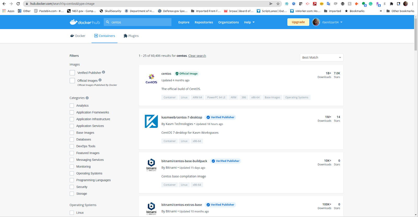Click the share page arrow icon in address bar
This screenshot has width=418, height=217.
(271, 4)
